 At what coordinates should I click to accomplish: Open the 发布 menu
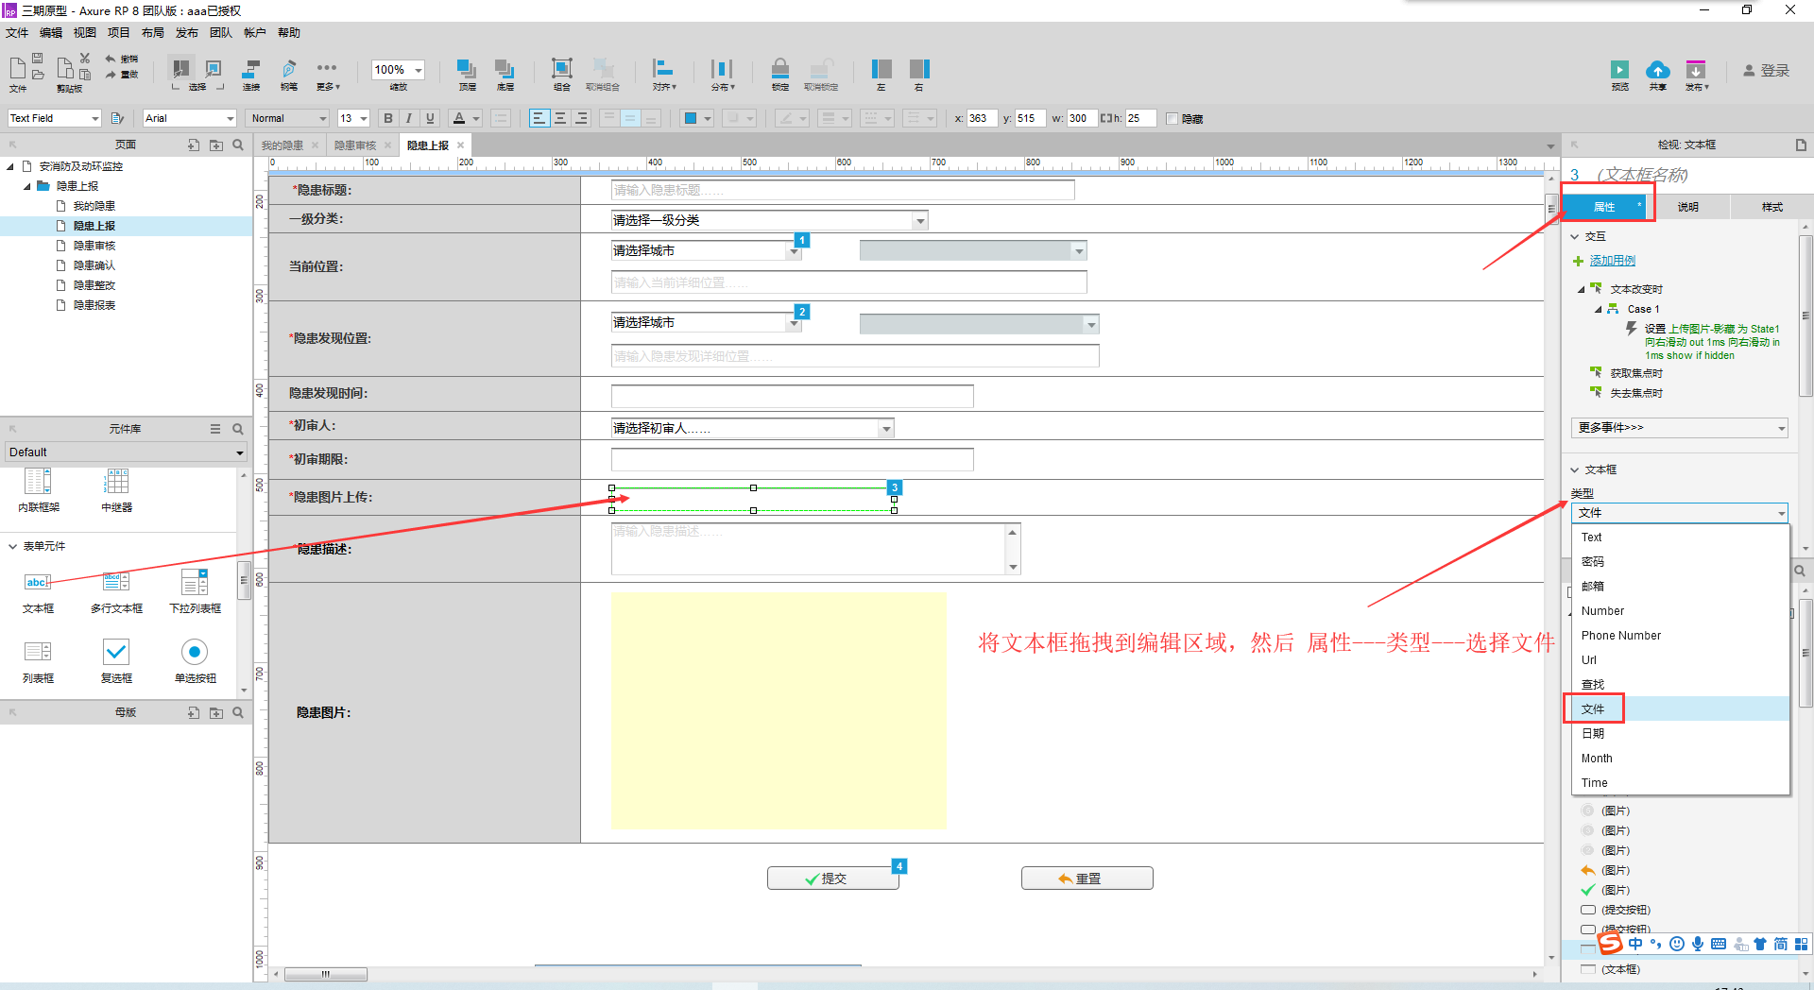[x=186, y=31]
